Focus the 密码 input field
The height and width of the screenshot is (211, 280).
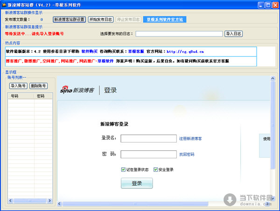pyautogui.click(x=148, y=154)
